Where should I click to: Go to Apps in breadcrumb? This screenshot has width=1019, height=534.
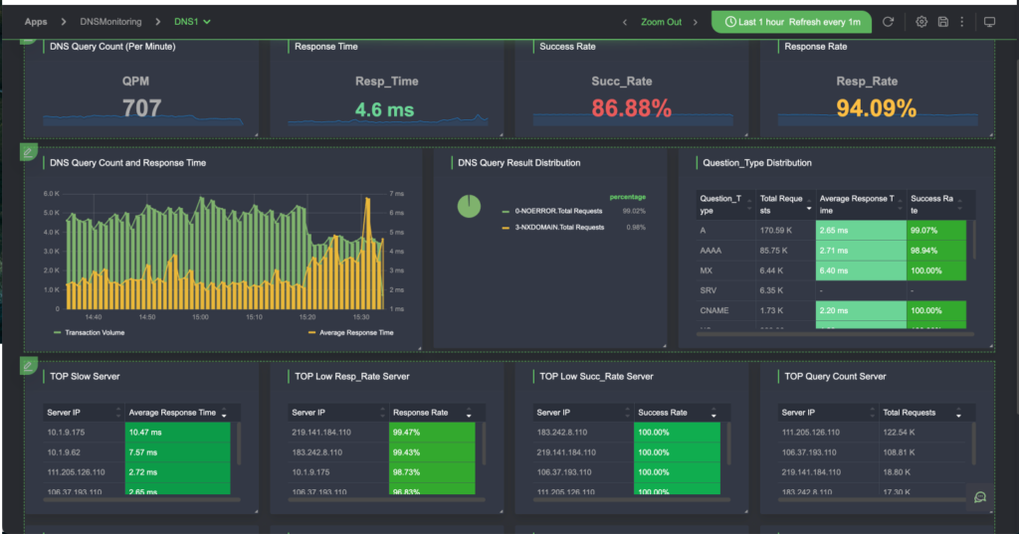point(36,21)
